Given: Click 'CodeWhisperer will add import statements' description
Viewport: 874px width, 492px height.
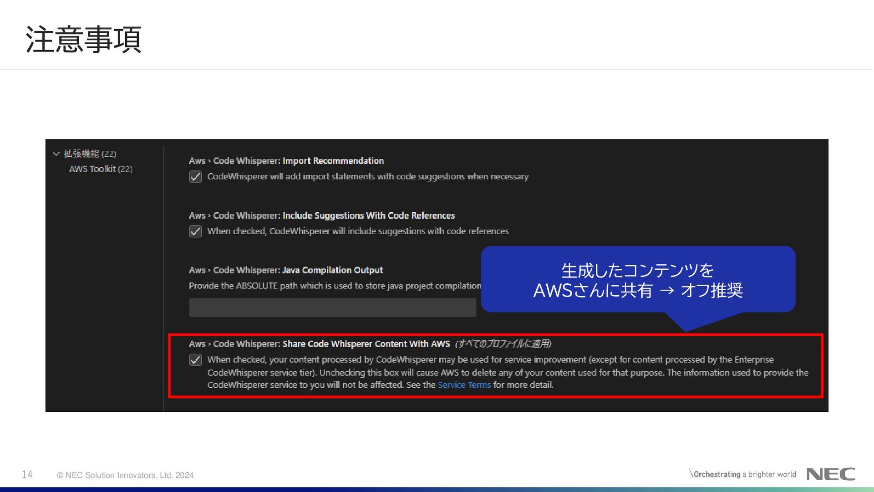Looking at the screenshot, I should (368, 177).
